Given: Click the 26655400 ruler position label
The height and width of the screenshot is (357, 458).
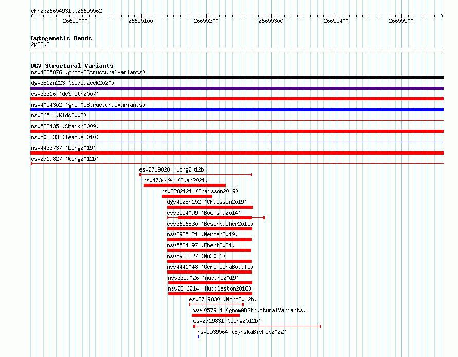Looking at the screenshot, I should (336, 21).
